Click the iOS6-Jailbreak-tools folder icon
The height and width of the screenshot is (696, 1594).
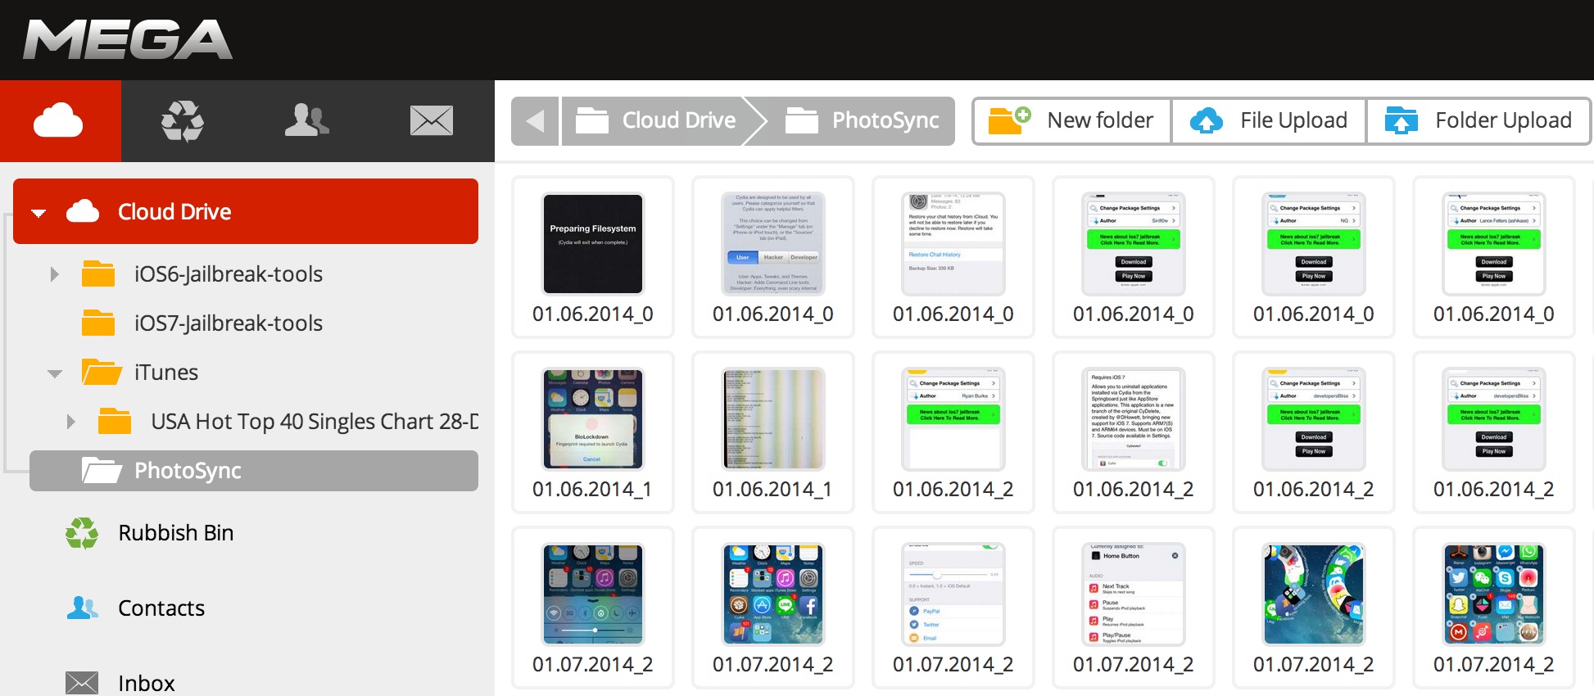[98, 273]
